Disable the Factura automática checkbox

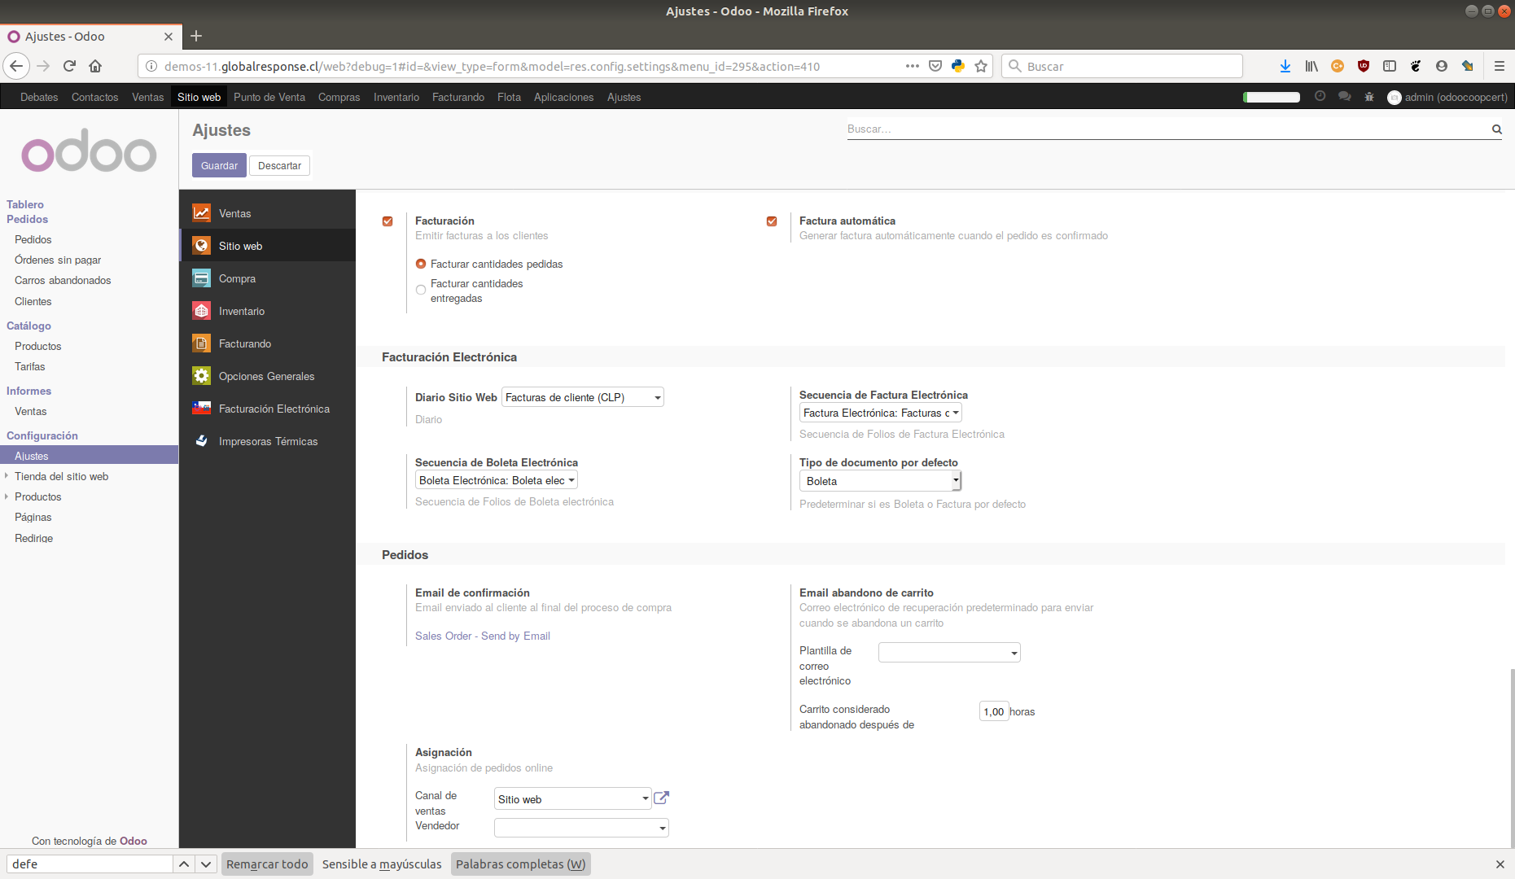tap(771, 221)
